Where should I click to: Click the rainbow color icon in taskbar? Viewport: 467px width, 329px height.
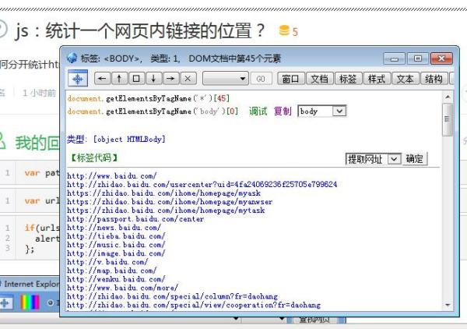pyautogui.click(x=30, y=302)
